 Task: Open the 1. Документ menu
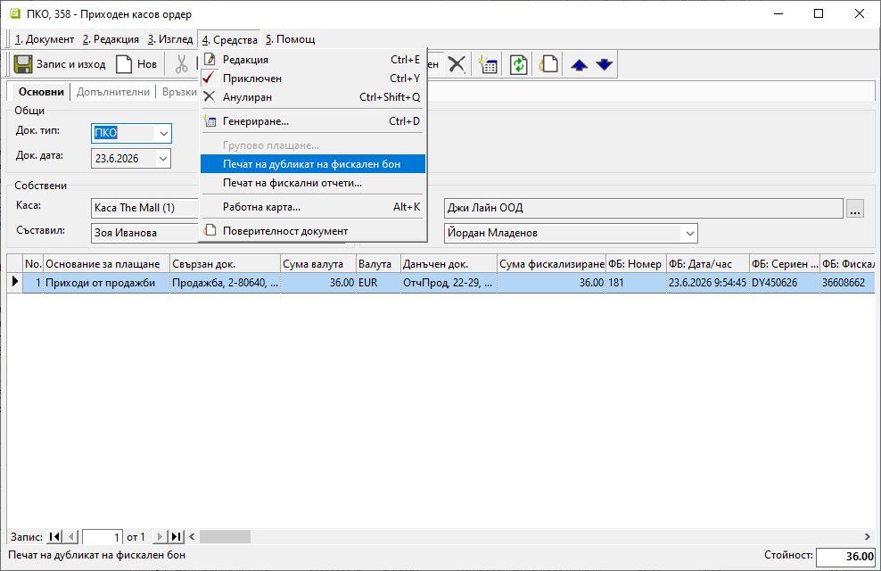[45, 39]
